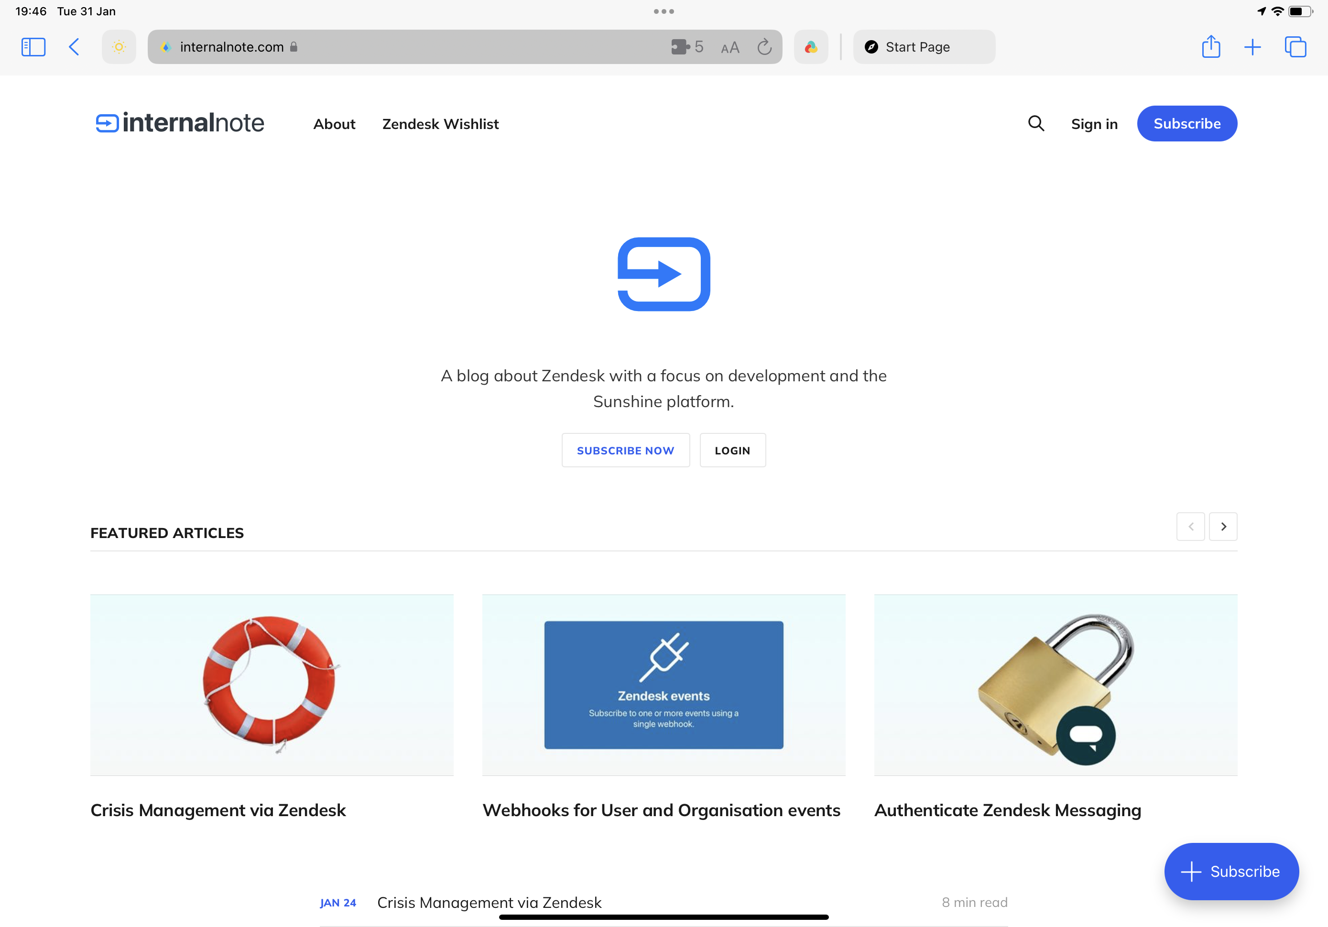Click the floating Subscribe button
The height and width of the screenshot is (927, 1328).
coord(1231,871)
